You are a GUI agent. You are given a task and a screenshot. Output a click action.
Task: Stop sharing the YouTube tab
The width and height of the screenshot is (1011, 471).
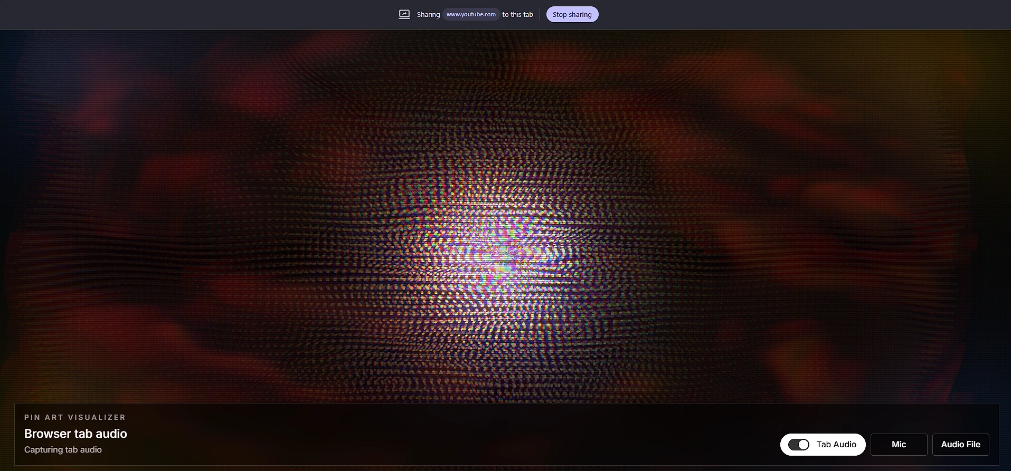click(x=572, y=14)
